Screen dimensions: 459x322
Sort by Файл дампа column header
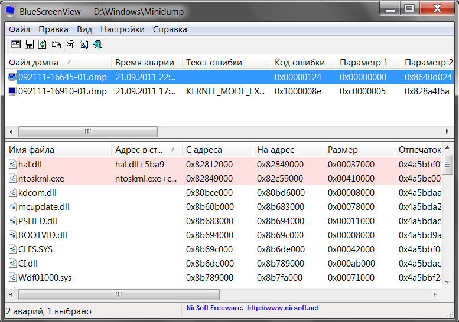coord(58,63)
